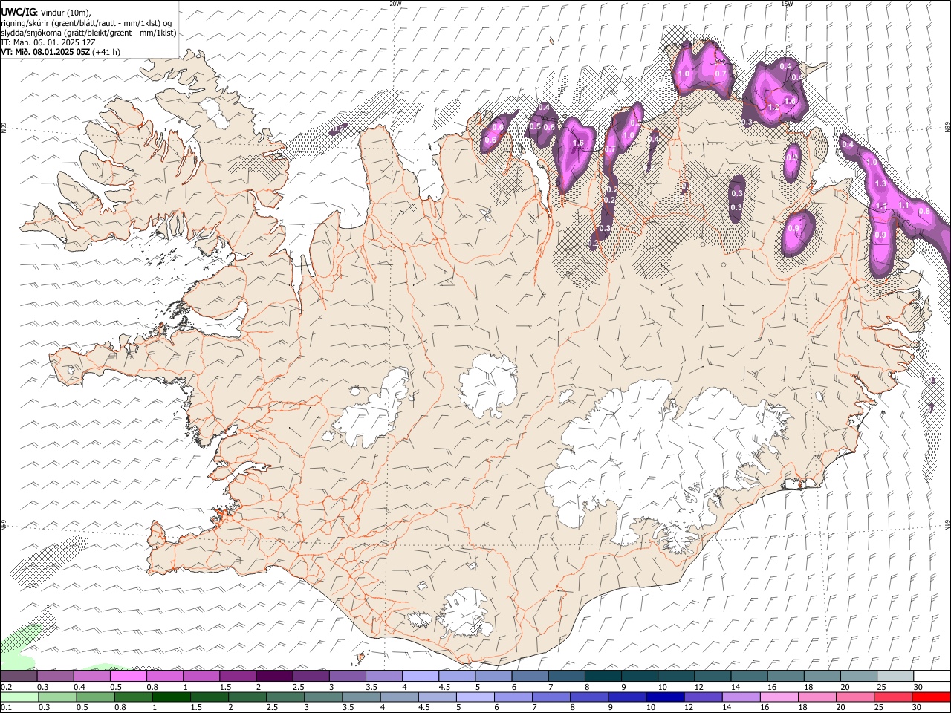
Task: Select bottom legend navy blue swatch between 10 and 12
Action: pos(665,697)
